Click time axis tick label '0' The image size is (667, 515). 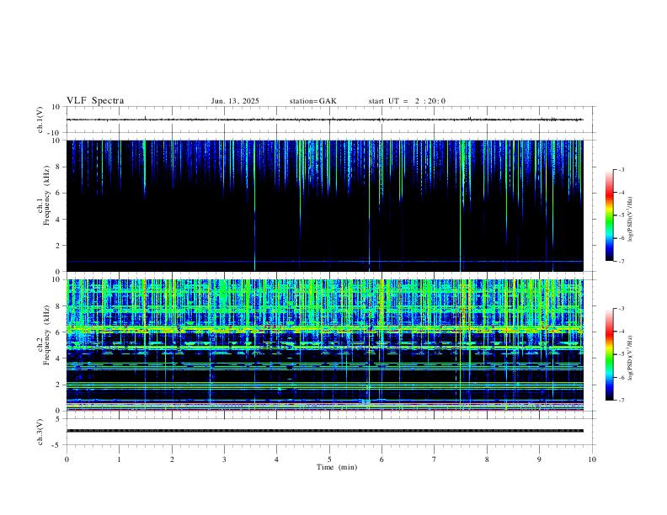pos(67,459)
